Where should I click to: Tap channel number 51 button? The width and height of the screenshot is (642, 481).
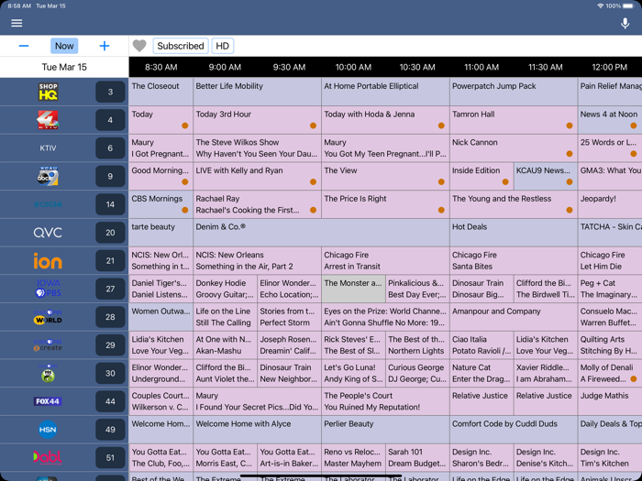pyautogui.click(x=110, y=457)
